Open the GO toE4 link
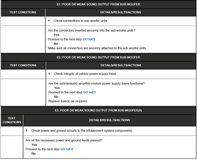 click(67, 149)
